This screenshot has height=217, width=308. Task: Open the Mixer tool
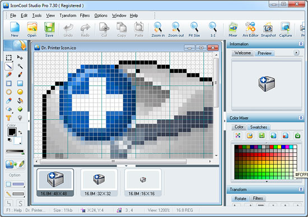(x=233, y=30)
